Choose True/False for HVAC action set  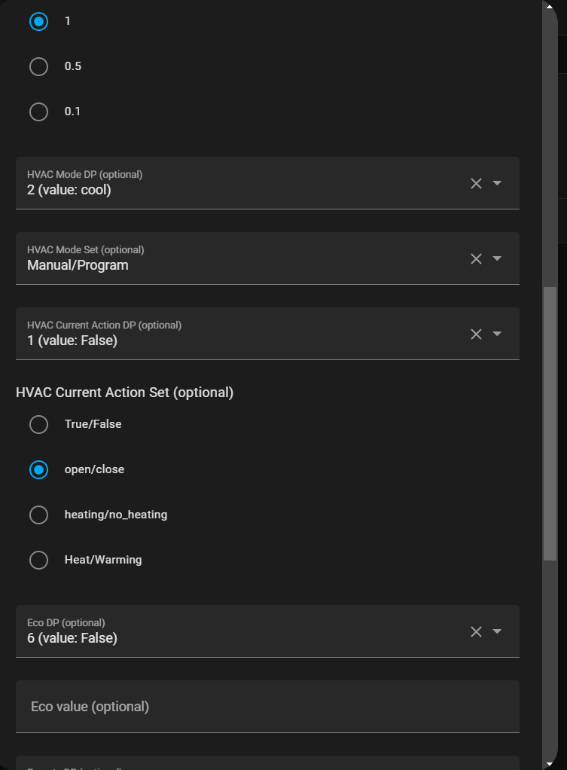pyautogui.click(x=38, y=424)
